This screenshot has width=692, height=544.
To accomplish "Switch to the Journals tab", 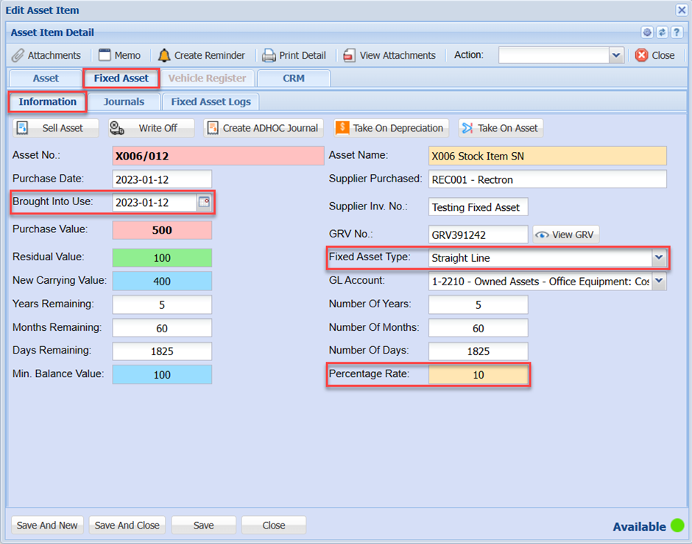I will 124,102.
